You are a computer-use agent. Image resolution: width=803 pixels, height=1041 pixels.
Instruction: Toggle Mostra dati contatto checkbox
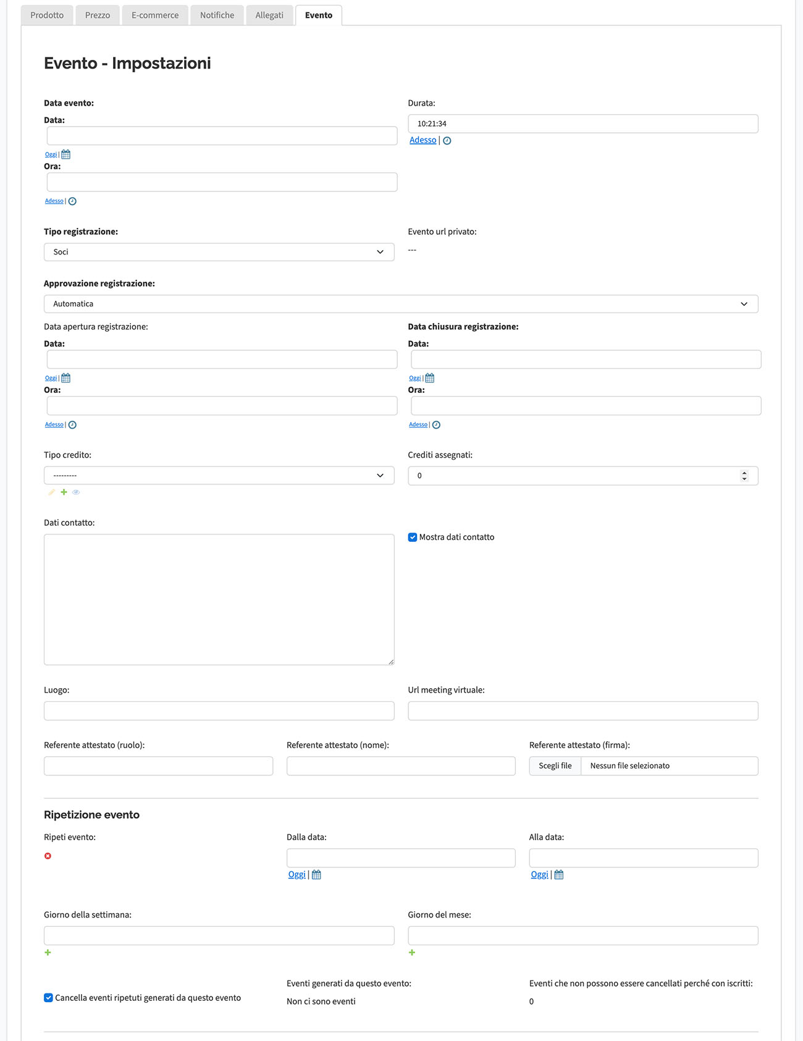coord(413,537)
